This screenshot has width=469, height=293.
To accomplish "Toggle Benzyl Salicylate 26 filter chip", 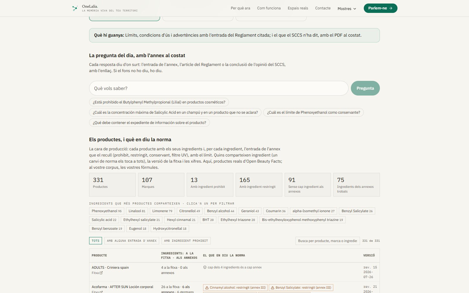I will [357, 211].
